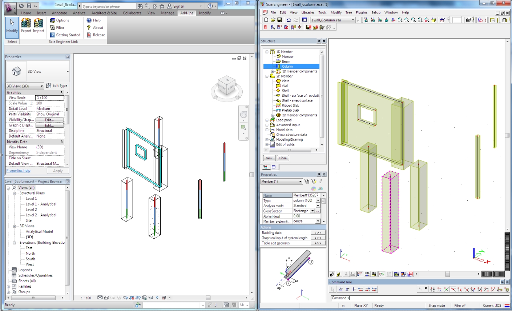Click Sign In in Revit title bar
Image resolution: width=512 pixels, height=311 pixels.
[176, 6]
